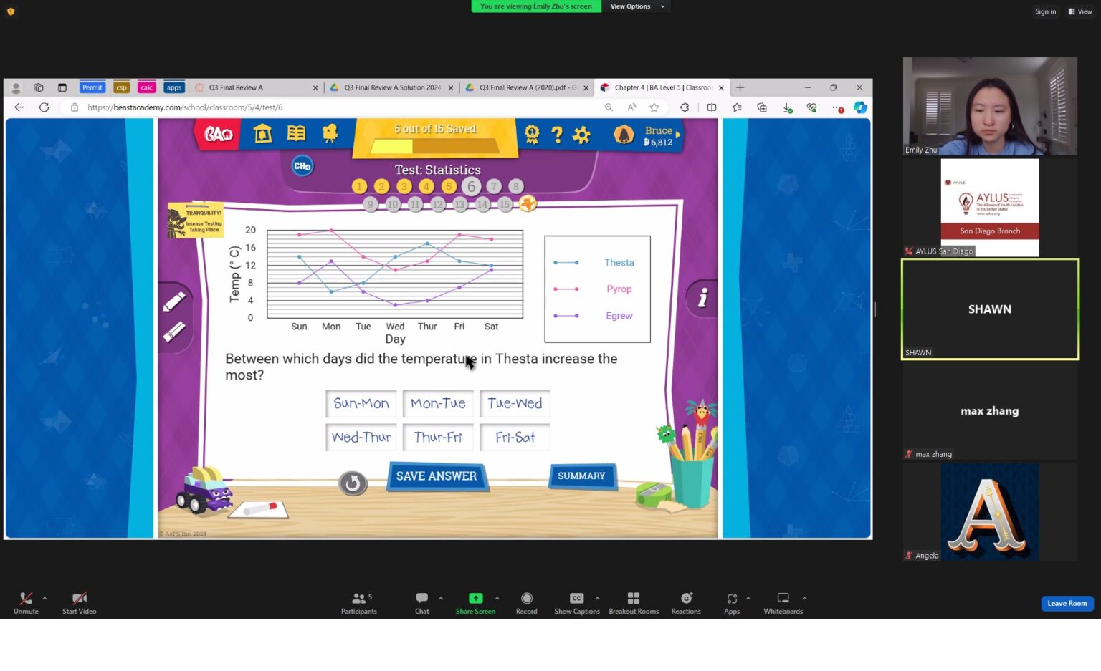1101x671 pixels.
Task: Click Start Video camera icon
Action: pyautogui.click(x=79, y=598)
